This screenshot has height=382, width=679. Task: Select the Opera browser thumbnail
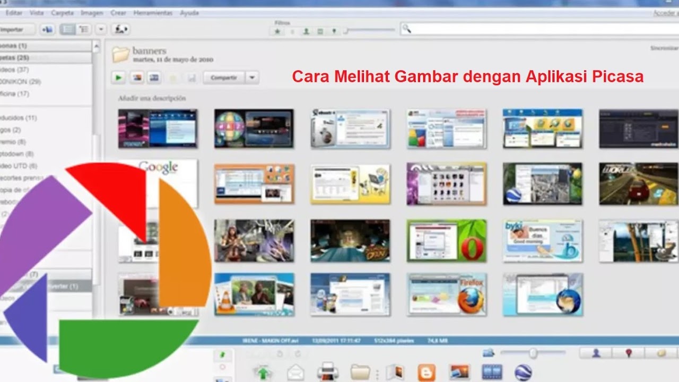click(447, 241)
